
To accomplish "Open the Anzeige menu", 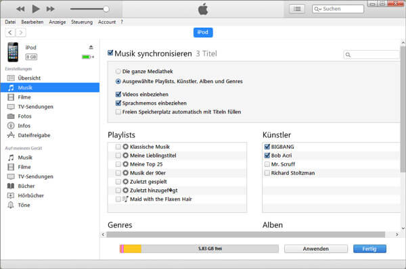I will click(x=58, y=22).
